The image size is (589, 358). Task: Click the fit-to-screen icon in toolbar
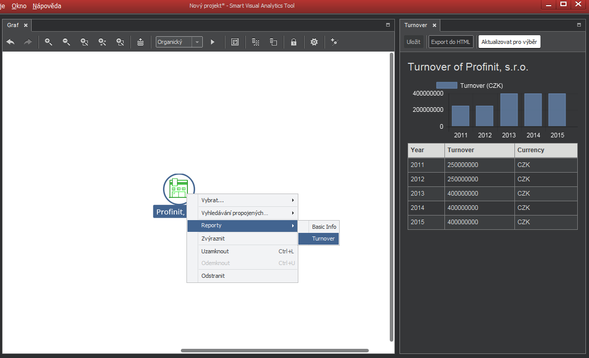point(235,42)
